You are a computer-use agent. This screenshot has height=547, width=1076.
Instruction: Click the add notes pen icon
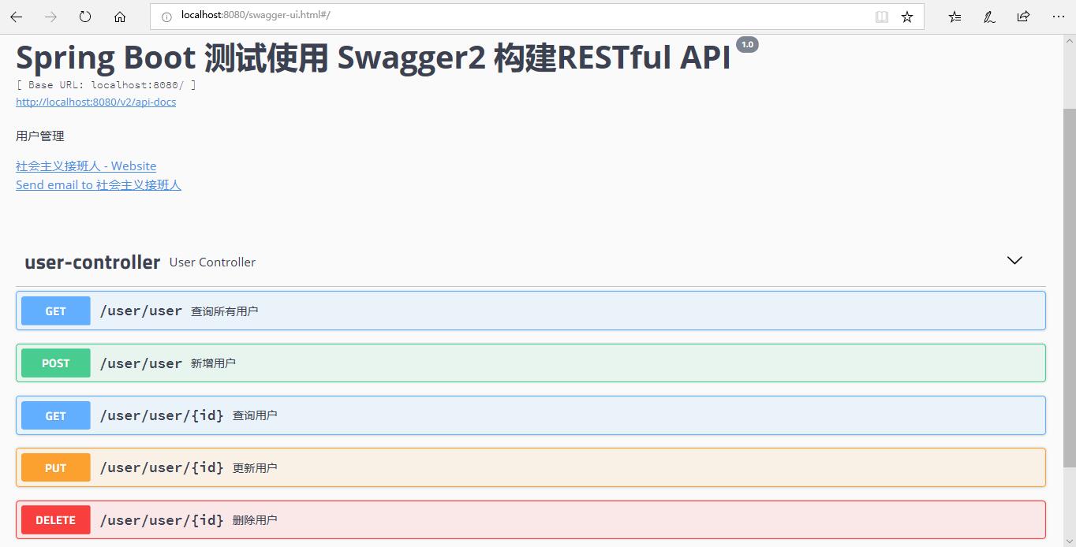point(989,17)
